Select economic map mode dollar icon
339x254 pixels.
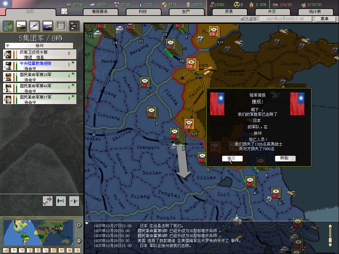point(29,250)
